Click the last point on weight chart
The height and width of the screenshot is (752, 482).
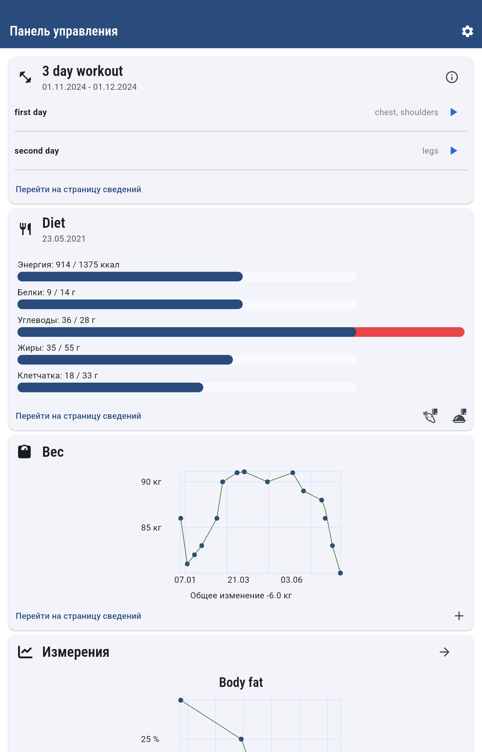pos(340,573)
